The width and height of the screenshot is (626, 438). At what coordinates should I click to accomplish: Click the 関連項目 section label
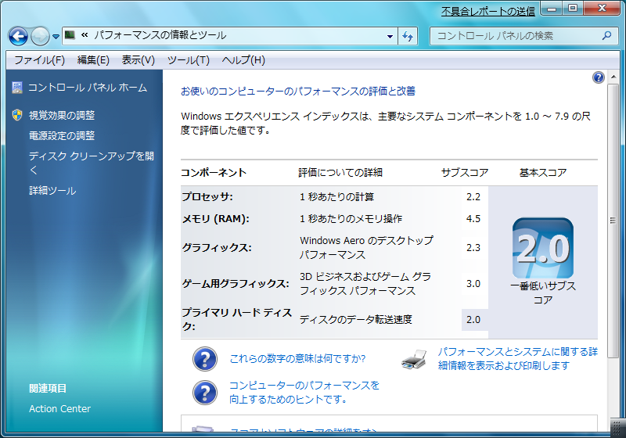click(x=48, y=388)
